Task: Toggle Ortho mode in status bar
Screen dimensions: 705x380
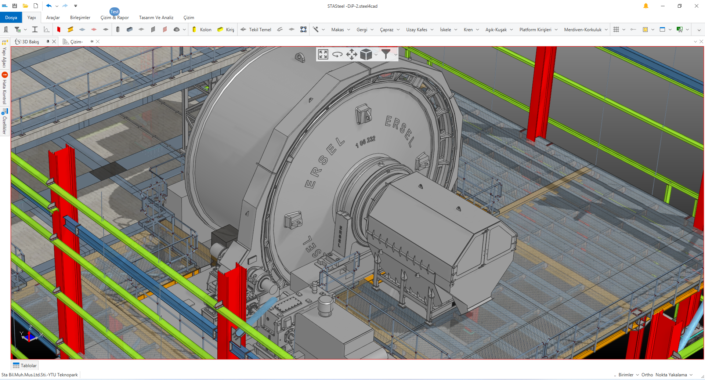Action: [647, 375]
